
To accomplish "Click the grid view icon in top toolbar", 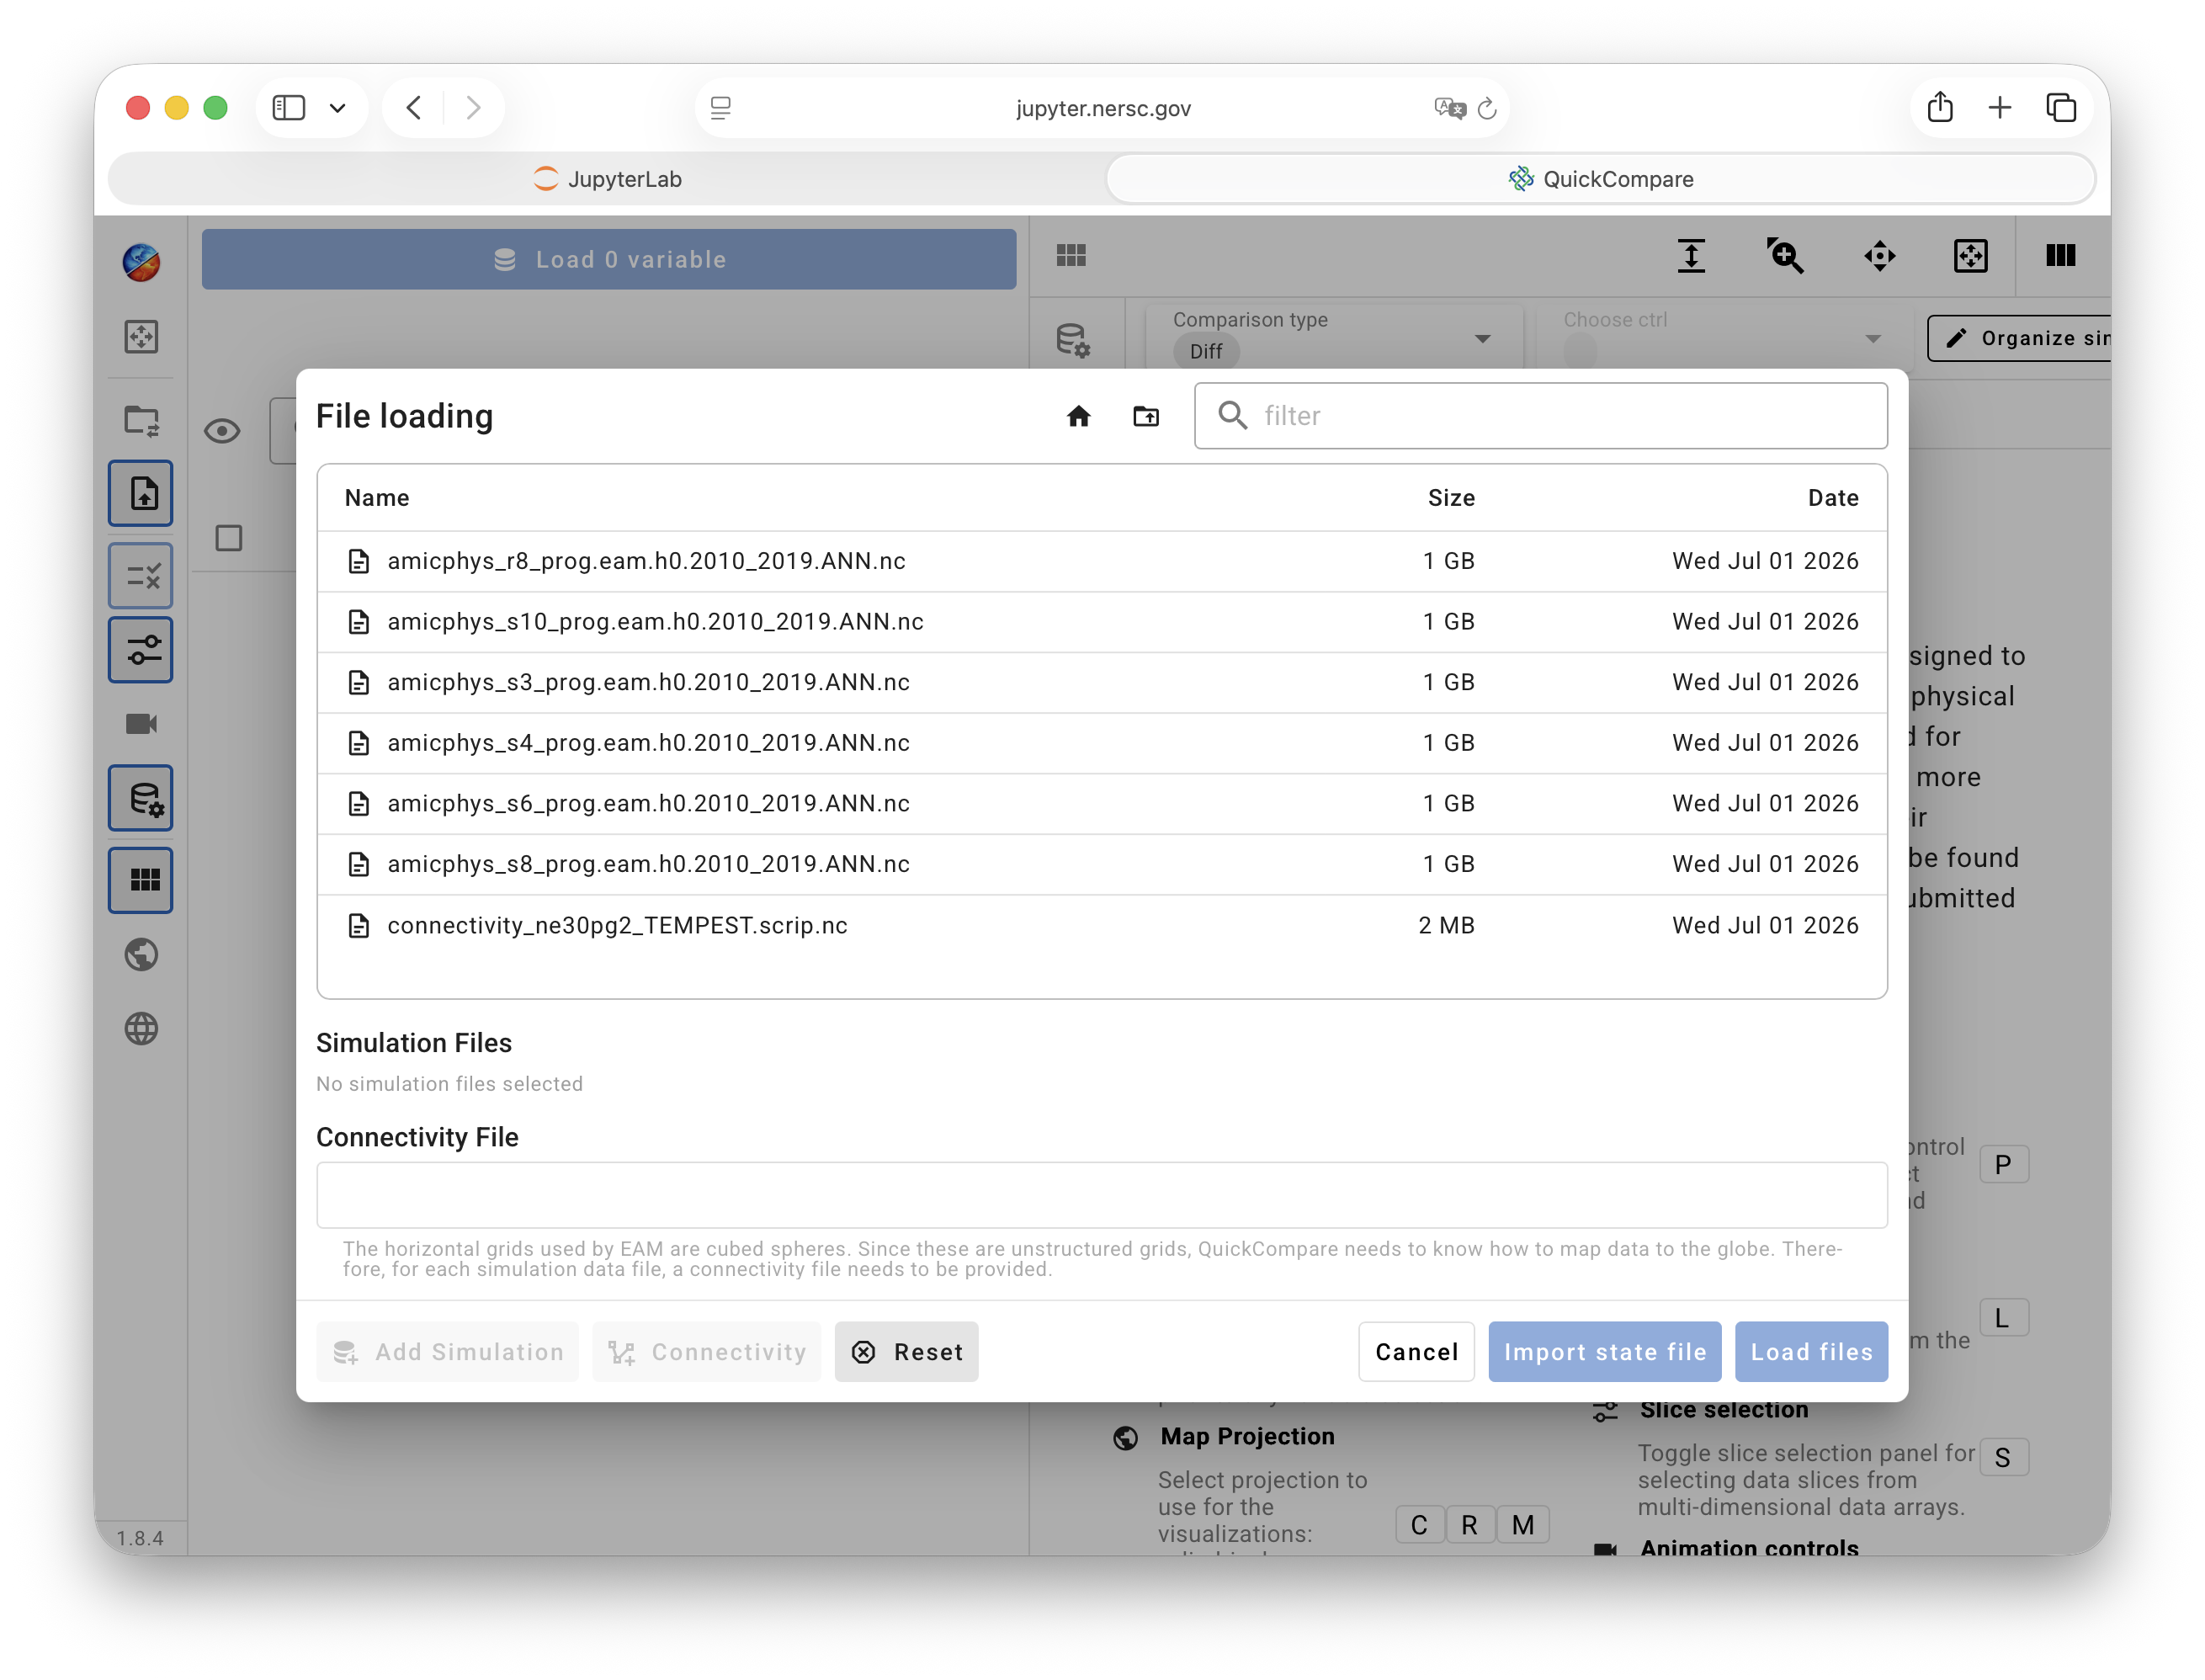I will pyautogui.click(x=1071, y=256).
